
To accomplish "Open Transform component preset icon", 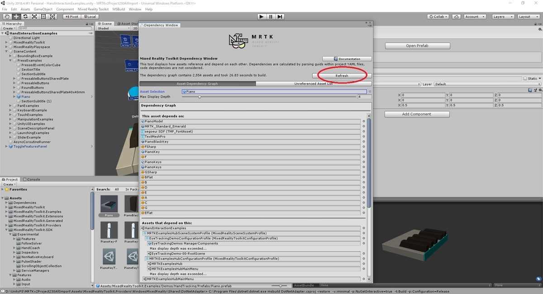I will [535, 90].
